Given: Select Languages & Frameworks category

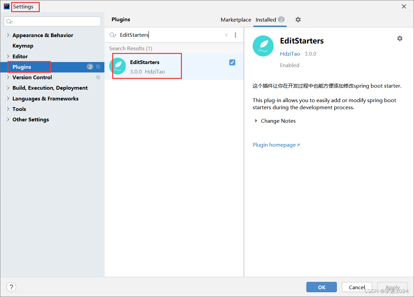Looking at the screenshot, I should click(x=45, y=98).
